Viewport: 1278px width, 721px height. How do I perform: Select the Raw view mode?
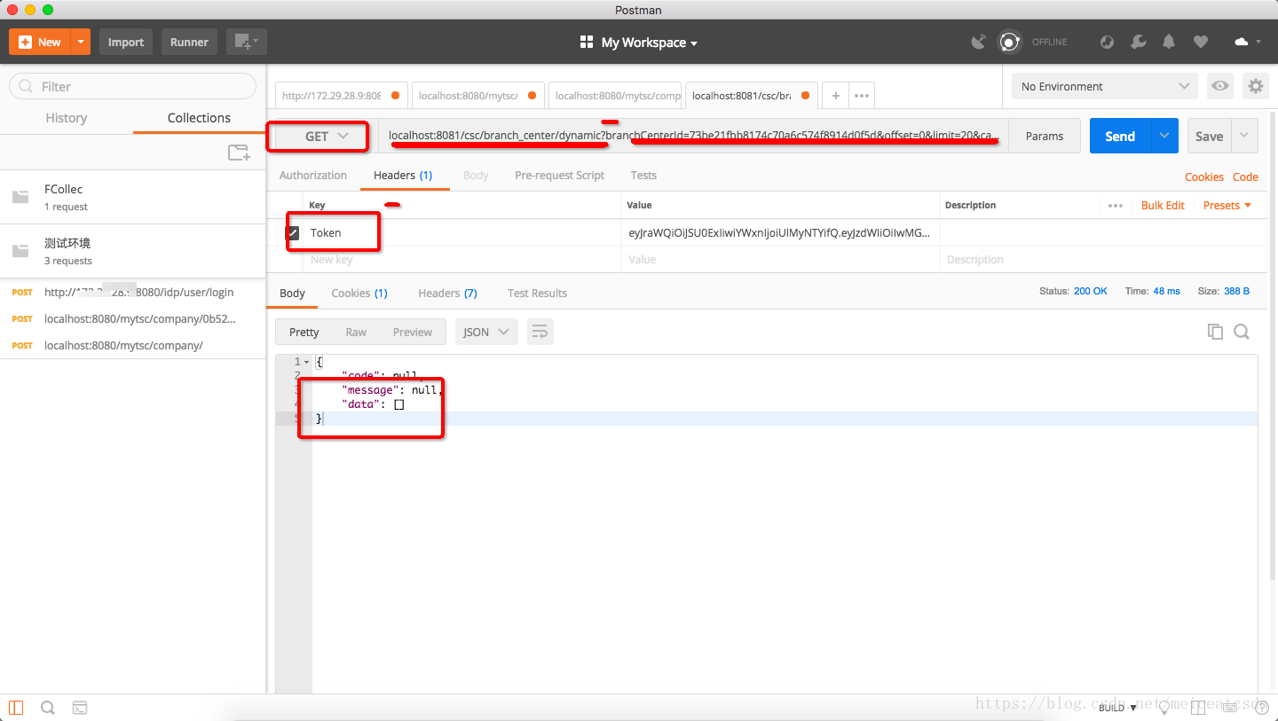356,332
